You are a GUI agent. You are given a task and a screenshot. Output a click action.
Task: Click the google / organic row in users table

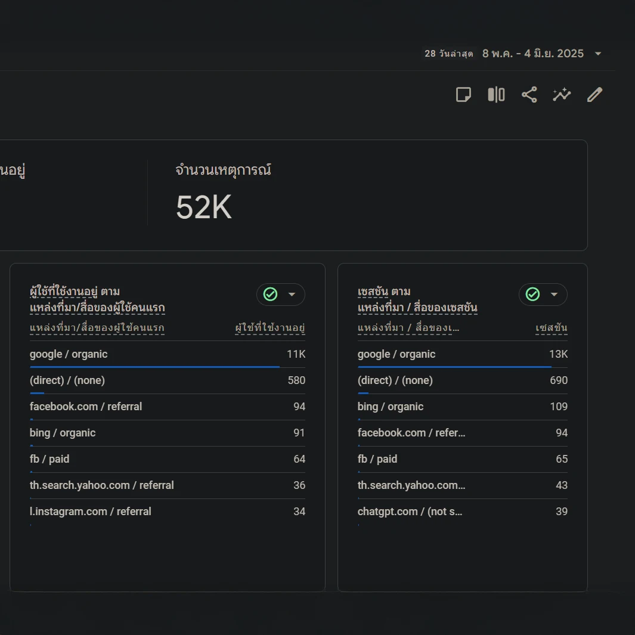tap(69, 354)
